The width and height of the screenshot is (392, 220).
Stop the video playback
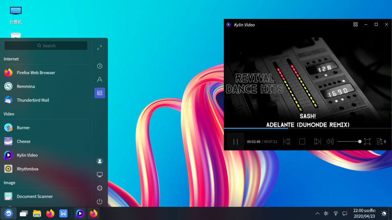[302, 141]
